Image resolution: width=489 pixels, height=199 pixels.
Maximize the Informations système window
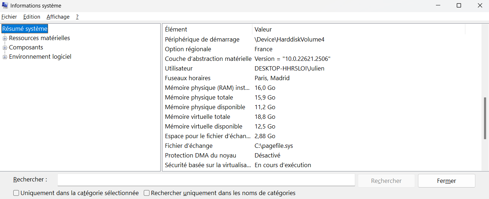(x=459, y=5)
